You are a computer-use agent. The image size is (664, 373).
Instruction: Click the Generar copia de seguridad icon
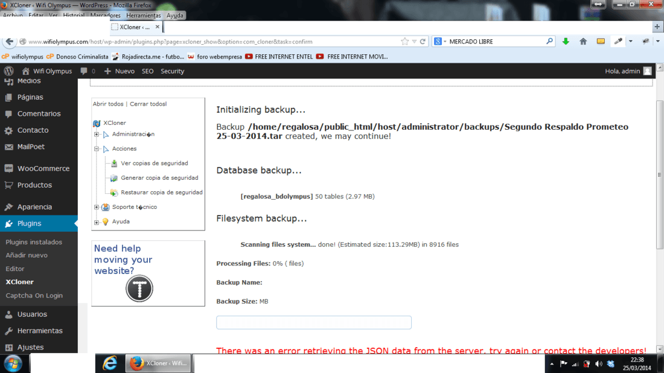point(114,178)
